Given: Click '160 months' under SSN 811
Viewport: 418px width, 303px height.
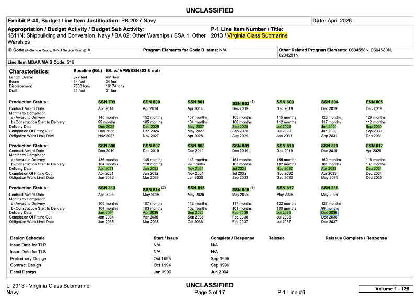Looking at the screenshot, I should [x=331, y=160].
